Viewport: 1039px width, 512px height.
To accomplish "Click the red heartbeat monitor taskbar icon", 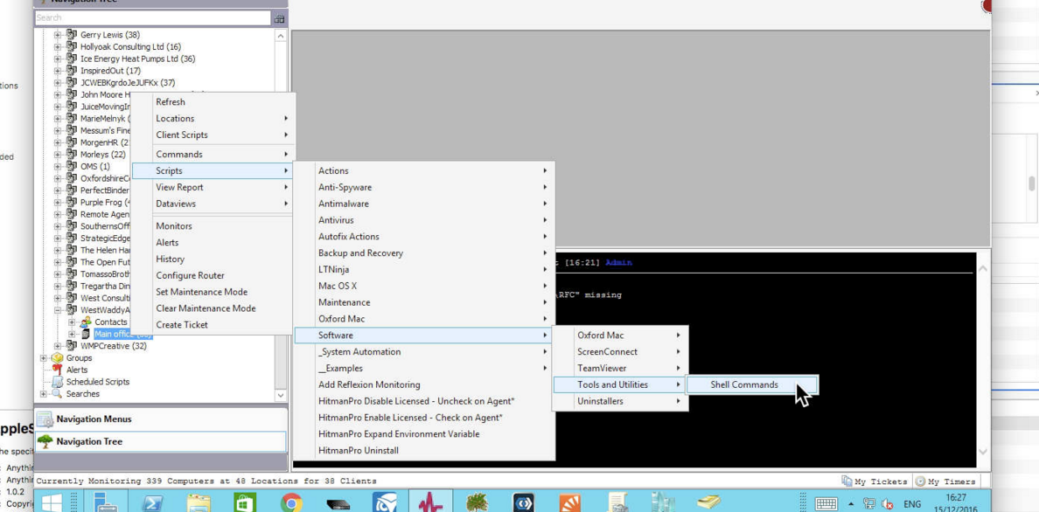I will pyautogui.click(x=429, y=502).
